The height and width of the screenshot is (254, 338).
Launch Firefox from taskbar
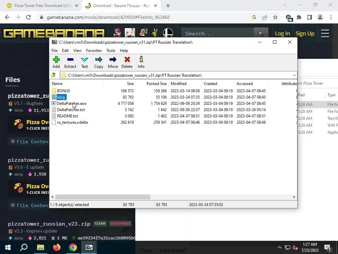point(57,247)
